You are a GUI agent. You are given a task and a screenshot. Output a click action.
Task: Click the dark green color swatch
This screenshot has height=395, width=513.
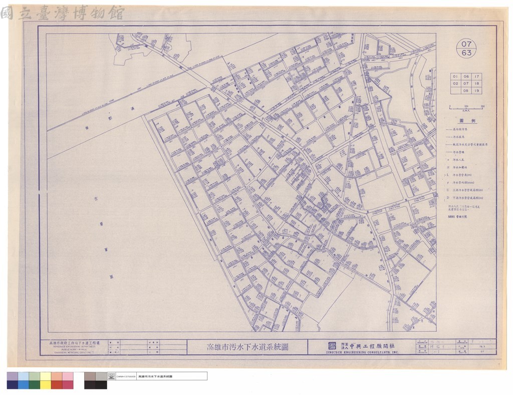tap(35, 385)
